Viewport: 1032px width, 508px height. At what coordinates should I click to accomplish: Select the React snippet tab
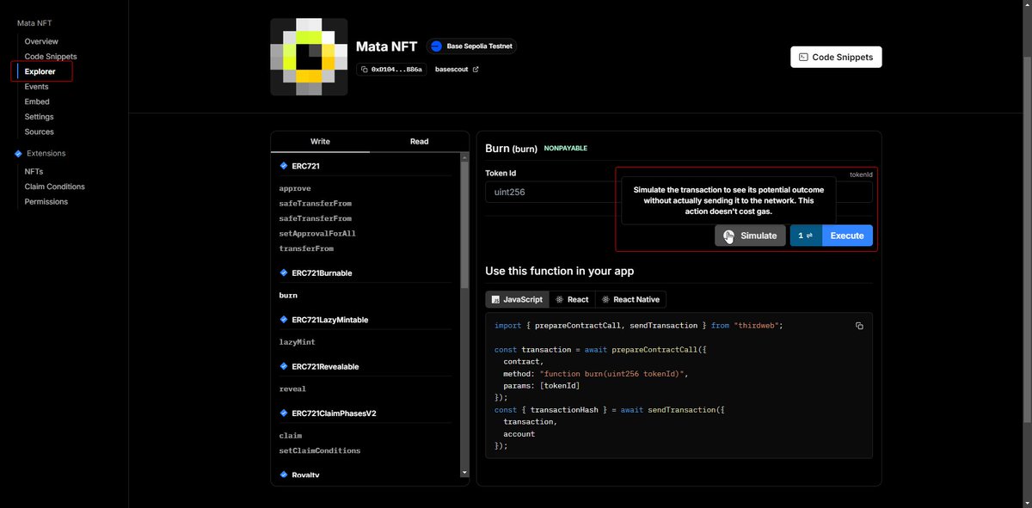point(572,299)
